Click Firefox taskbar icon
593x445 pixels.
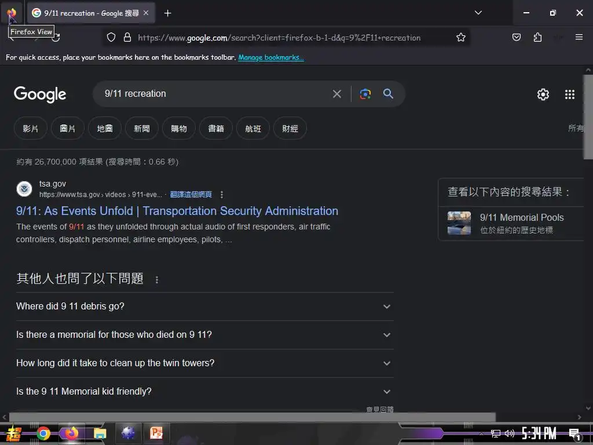coord(71,433)
